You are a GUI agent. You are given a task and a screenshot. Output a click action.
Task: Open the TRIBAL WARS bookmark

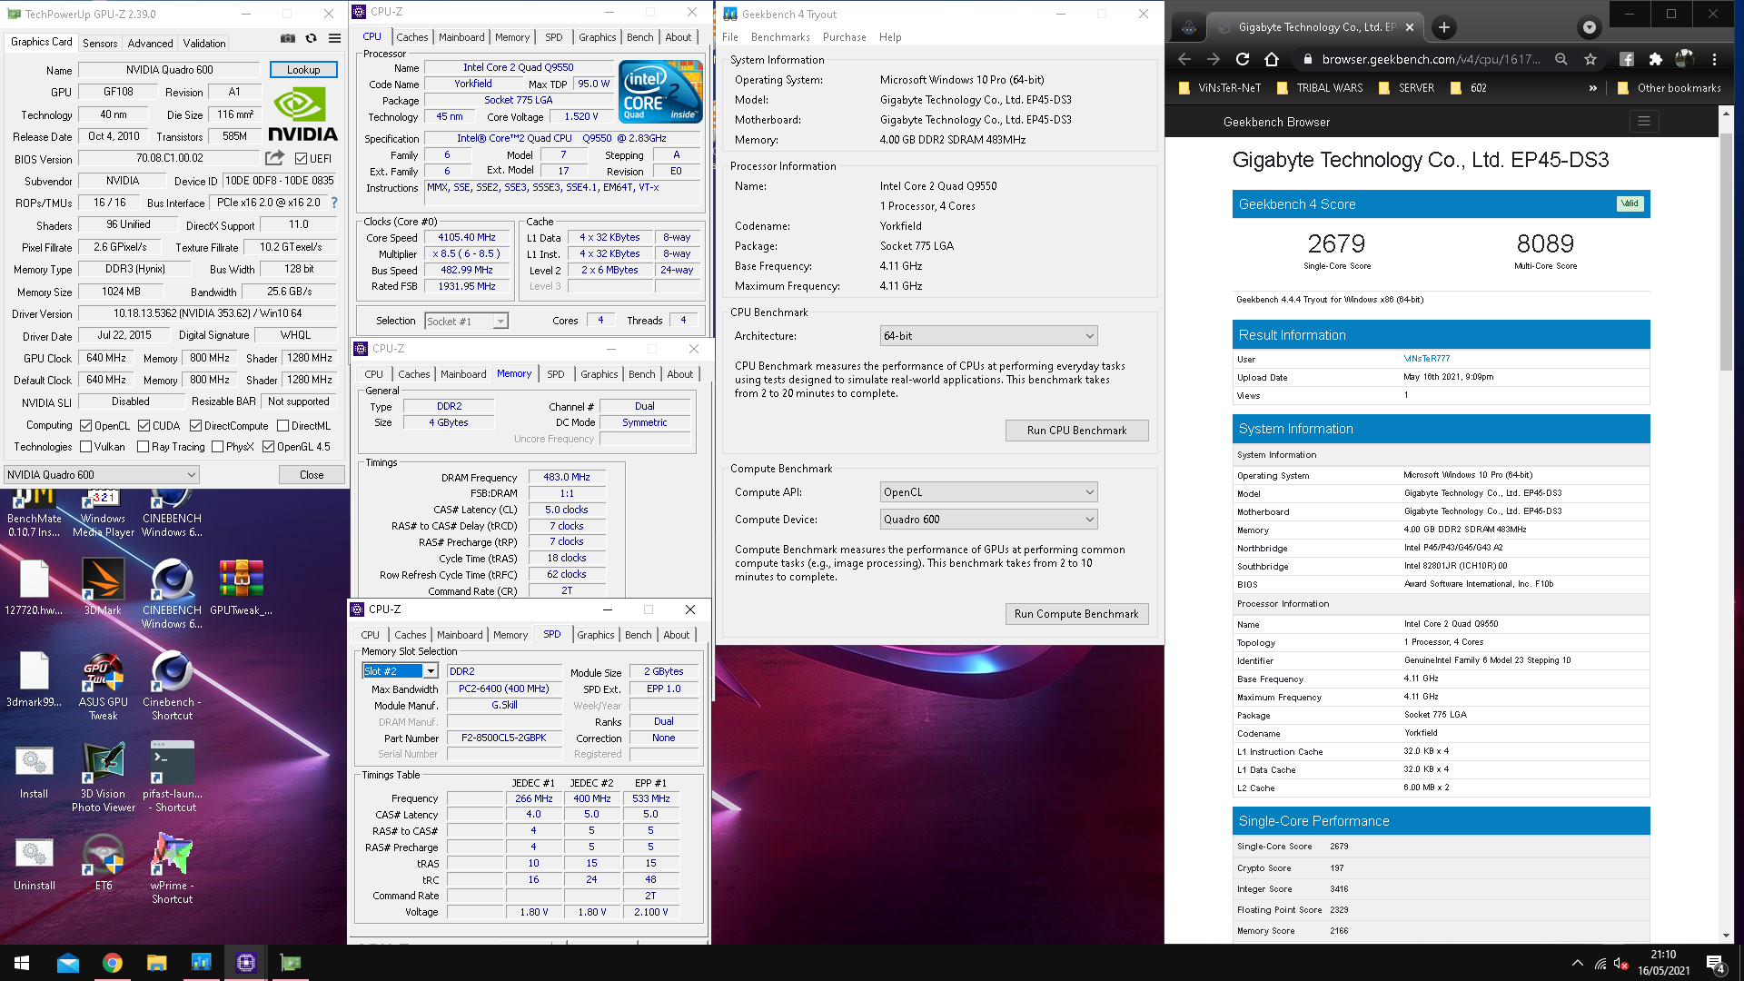click(x=1319, y=88)
